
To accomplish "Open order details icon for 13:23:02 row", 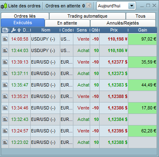I will (x=5, y=142).
